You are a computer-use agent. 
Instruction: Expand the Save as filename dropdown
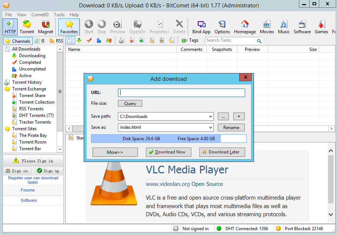point(210,127)
